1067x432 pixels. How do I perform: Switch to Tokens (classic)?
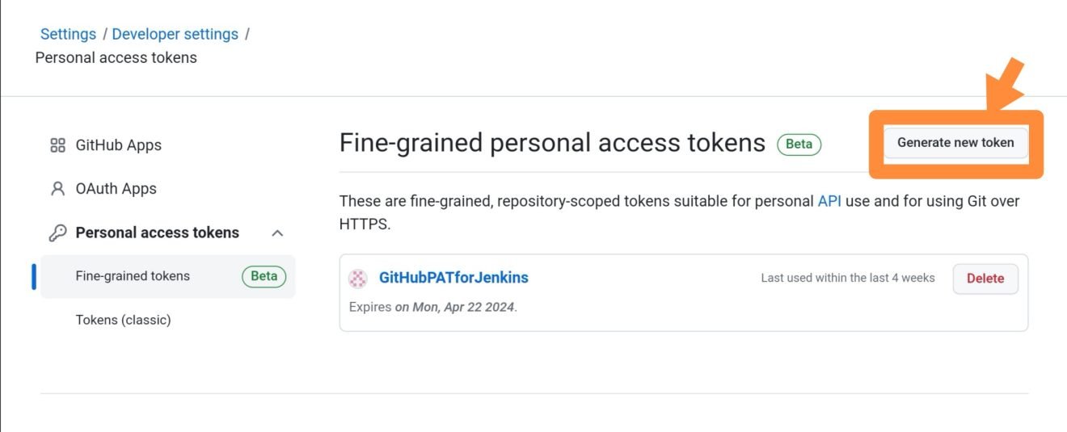coord(123,320)
